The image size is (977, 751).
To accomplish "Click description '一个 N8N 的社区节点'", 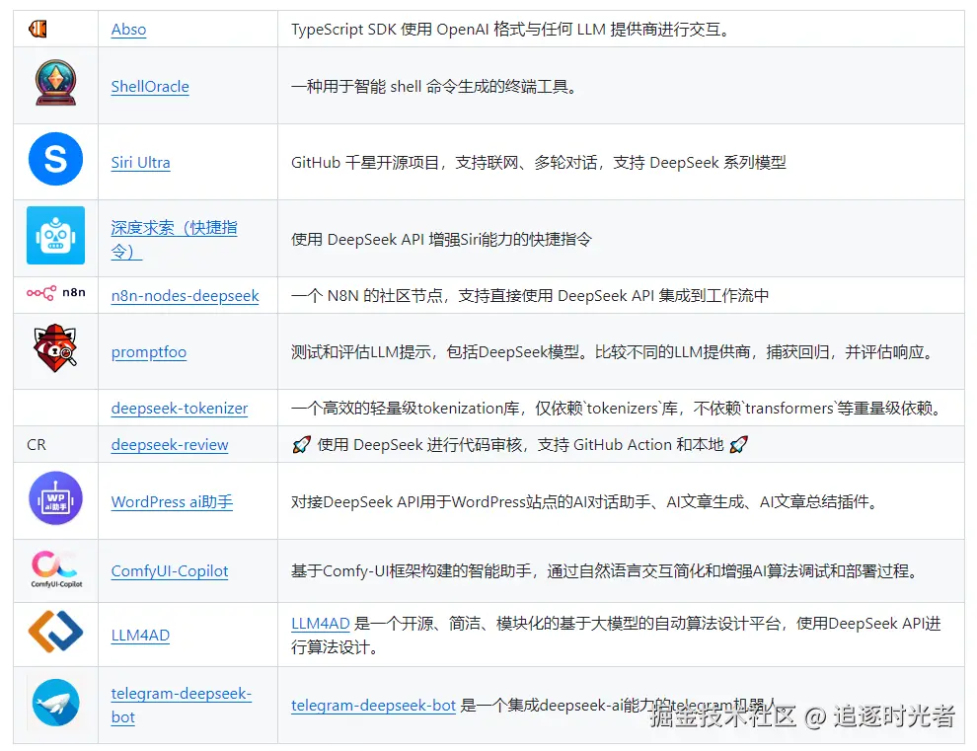I will 367,295.
